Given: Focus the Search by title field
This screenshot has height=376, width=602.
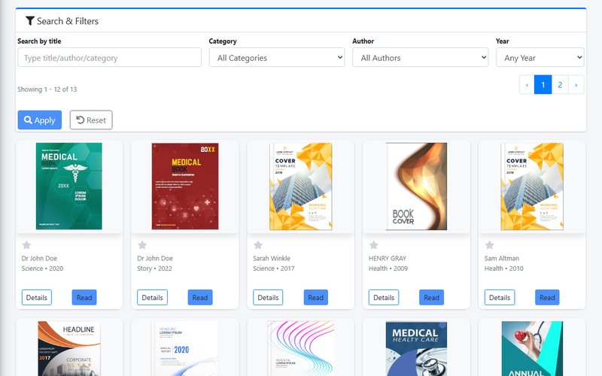Looking at the screenshot, I should 109,58.
